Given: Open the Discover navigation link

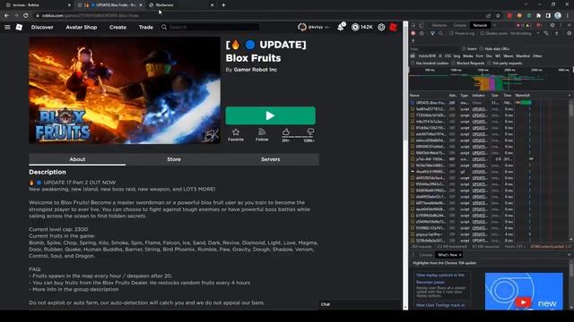Looking at the screenshot, I should tap(42, 27).
